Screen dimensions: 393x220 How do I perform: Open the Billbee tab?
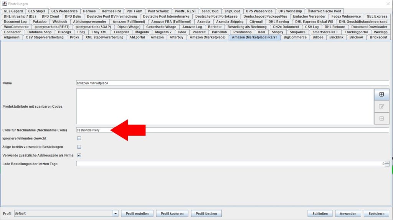coord(318,37)
